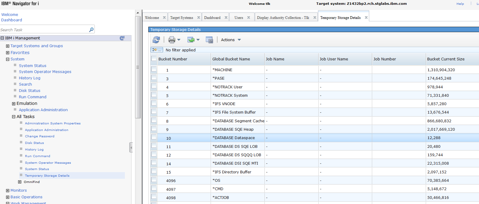The width and height of the screenshot is (479, 204).
Task: Switch to the Dashboard tab
Action: click(x=212, y=18)
